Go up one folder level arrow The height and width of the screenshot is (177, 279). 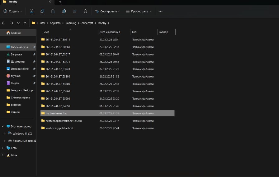click(x=25, y=23)
